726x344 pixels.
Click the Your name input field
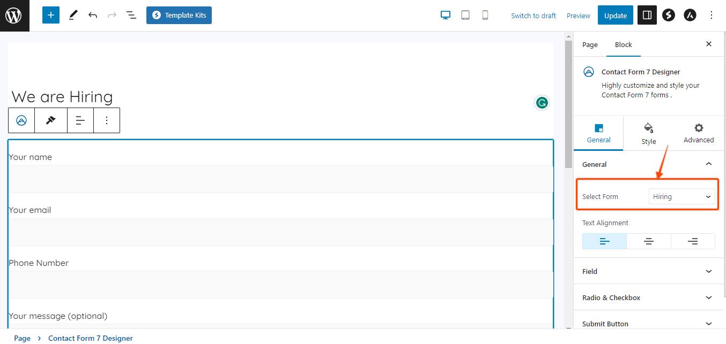(280, 179)
